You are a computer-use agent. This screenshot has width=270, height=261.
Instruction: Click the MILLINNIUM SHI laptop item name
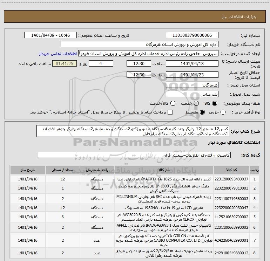(x=164, y=199)
